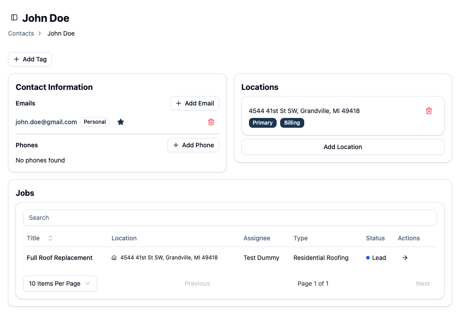Screen dimensions: 461x316
Task: Delete the john.doe@gmail.com email via trash icon
Action: tap(211, 122)
